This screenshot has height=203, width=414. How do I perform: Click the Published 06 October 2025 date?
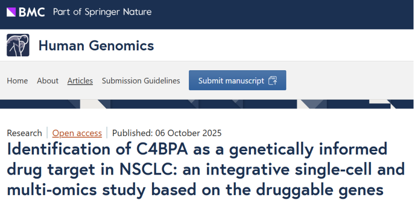click(x=167, y=133)
